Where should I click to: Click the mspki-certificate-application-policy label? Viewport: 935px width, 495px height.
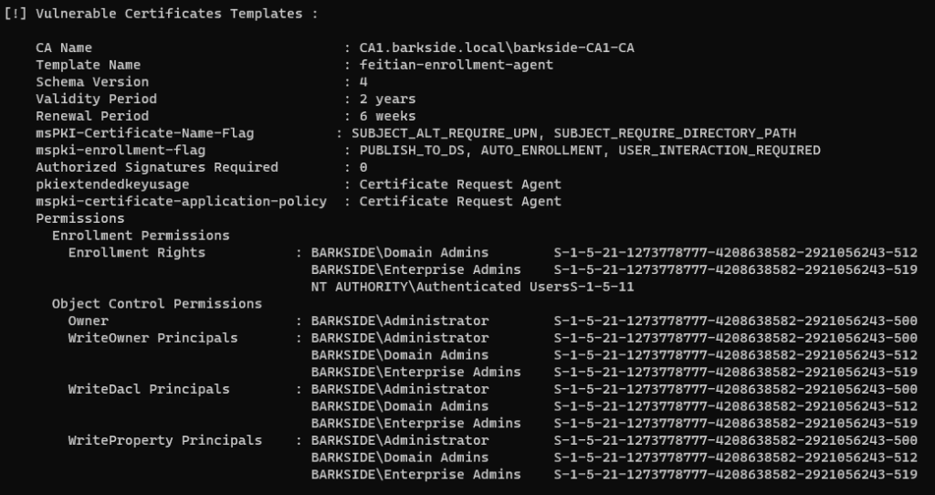pyautogui.click(x=181, y=201)
